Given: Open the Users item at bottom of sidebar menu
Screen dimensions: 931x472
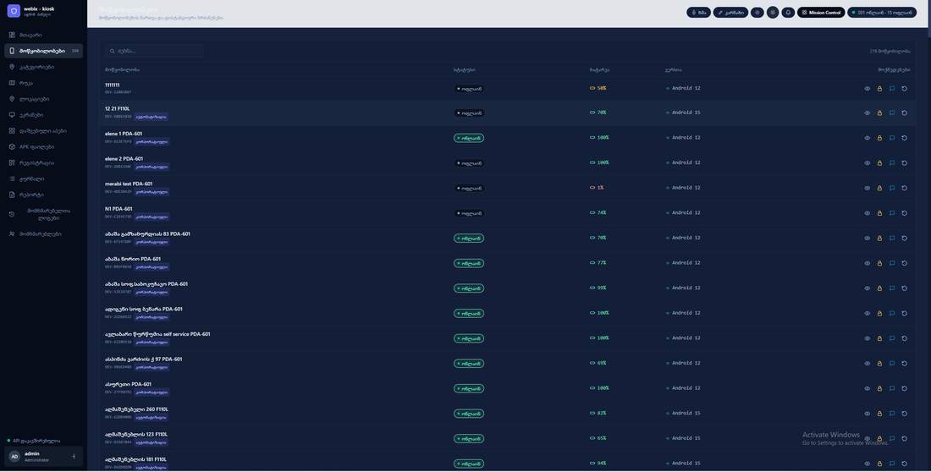Looking at the screenshot, I should point(43,234).
